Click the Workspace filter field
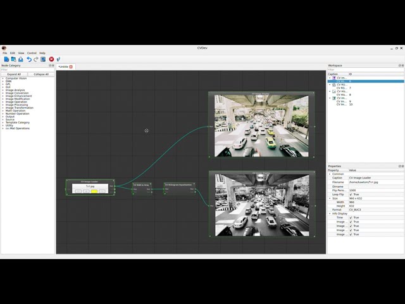 [366, 70]
